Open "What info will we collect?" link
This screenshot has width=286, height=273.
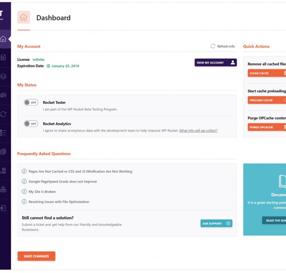pos(198,131)
